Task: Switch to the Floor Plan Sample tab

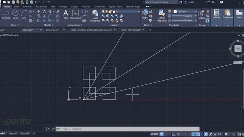Action: (132, 30)
